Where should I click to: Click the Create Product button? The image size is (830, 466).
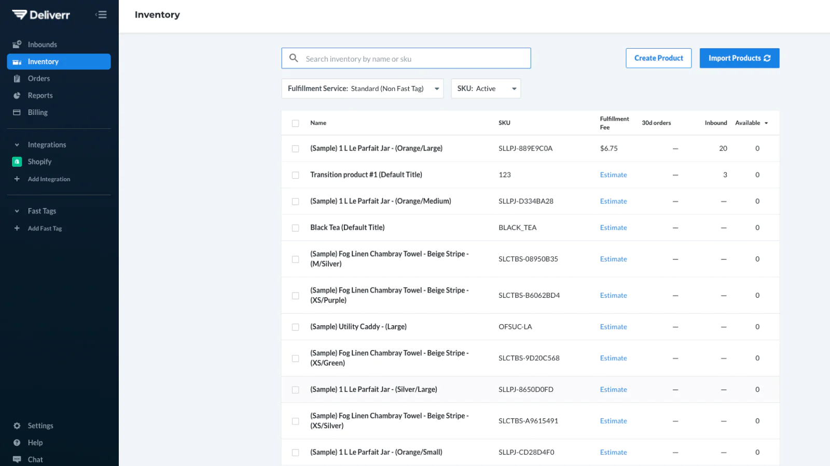(x=658, y=58)
